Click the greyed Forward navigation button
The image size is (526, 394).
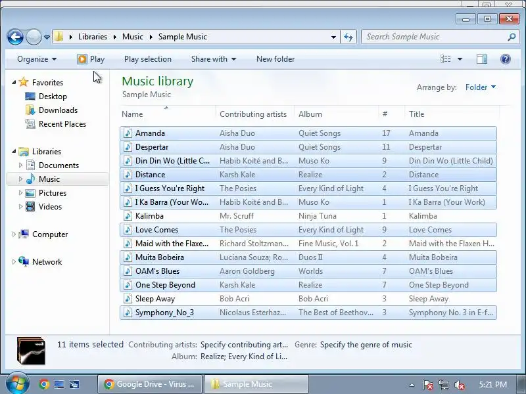[x=34, y=37]
